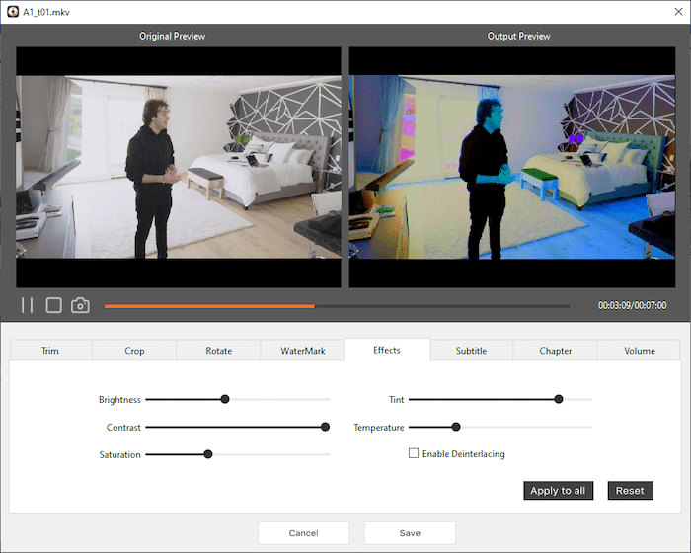Viewport: 691px width, 553px height.
Task: Cancel the editing dialog
Action: click(x=303, y=533)
